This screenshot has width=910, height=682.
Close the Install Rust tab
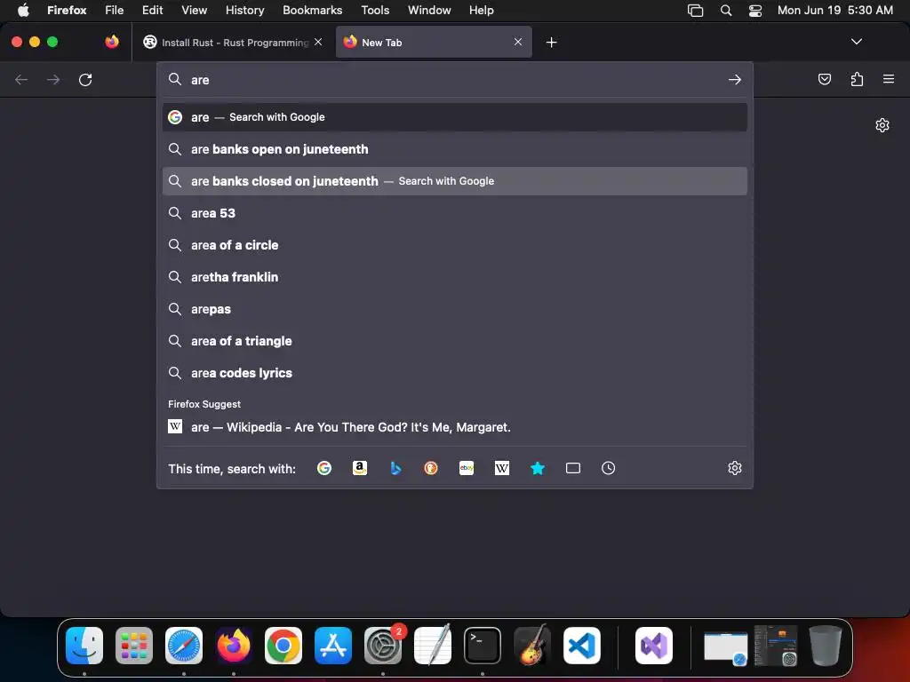coord(318,42)
